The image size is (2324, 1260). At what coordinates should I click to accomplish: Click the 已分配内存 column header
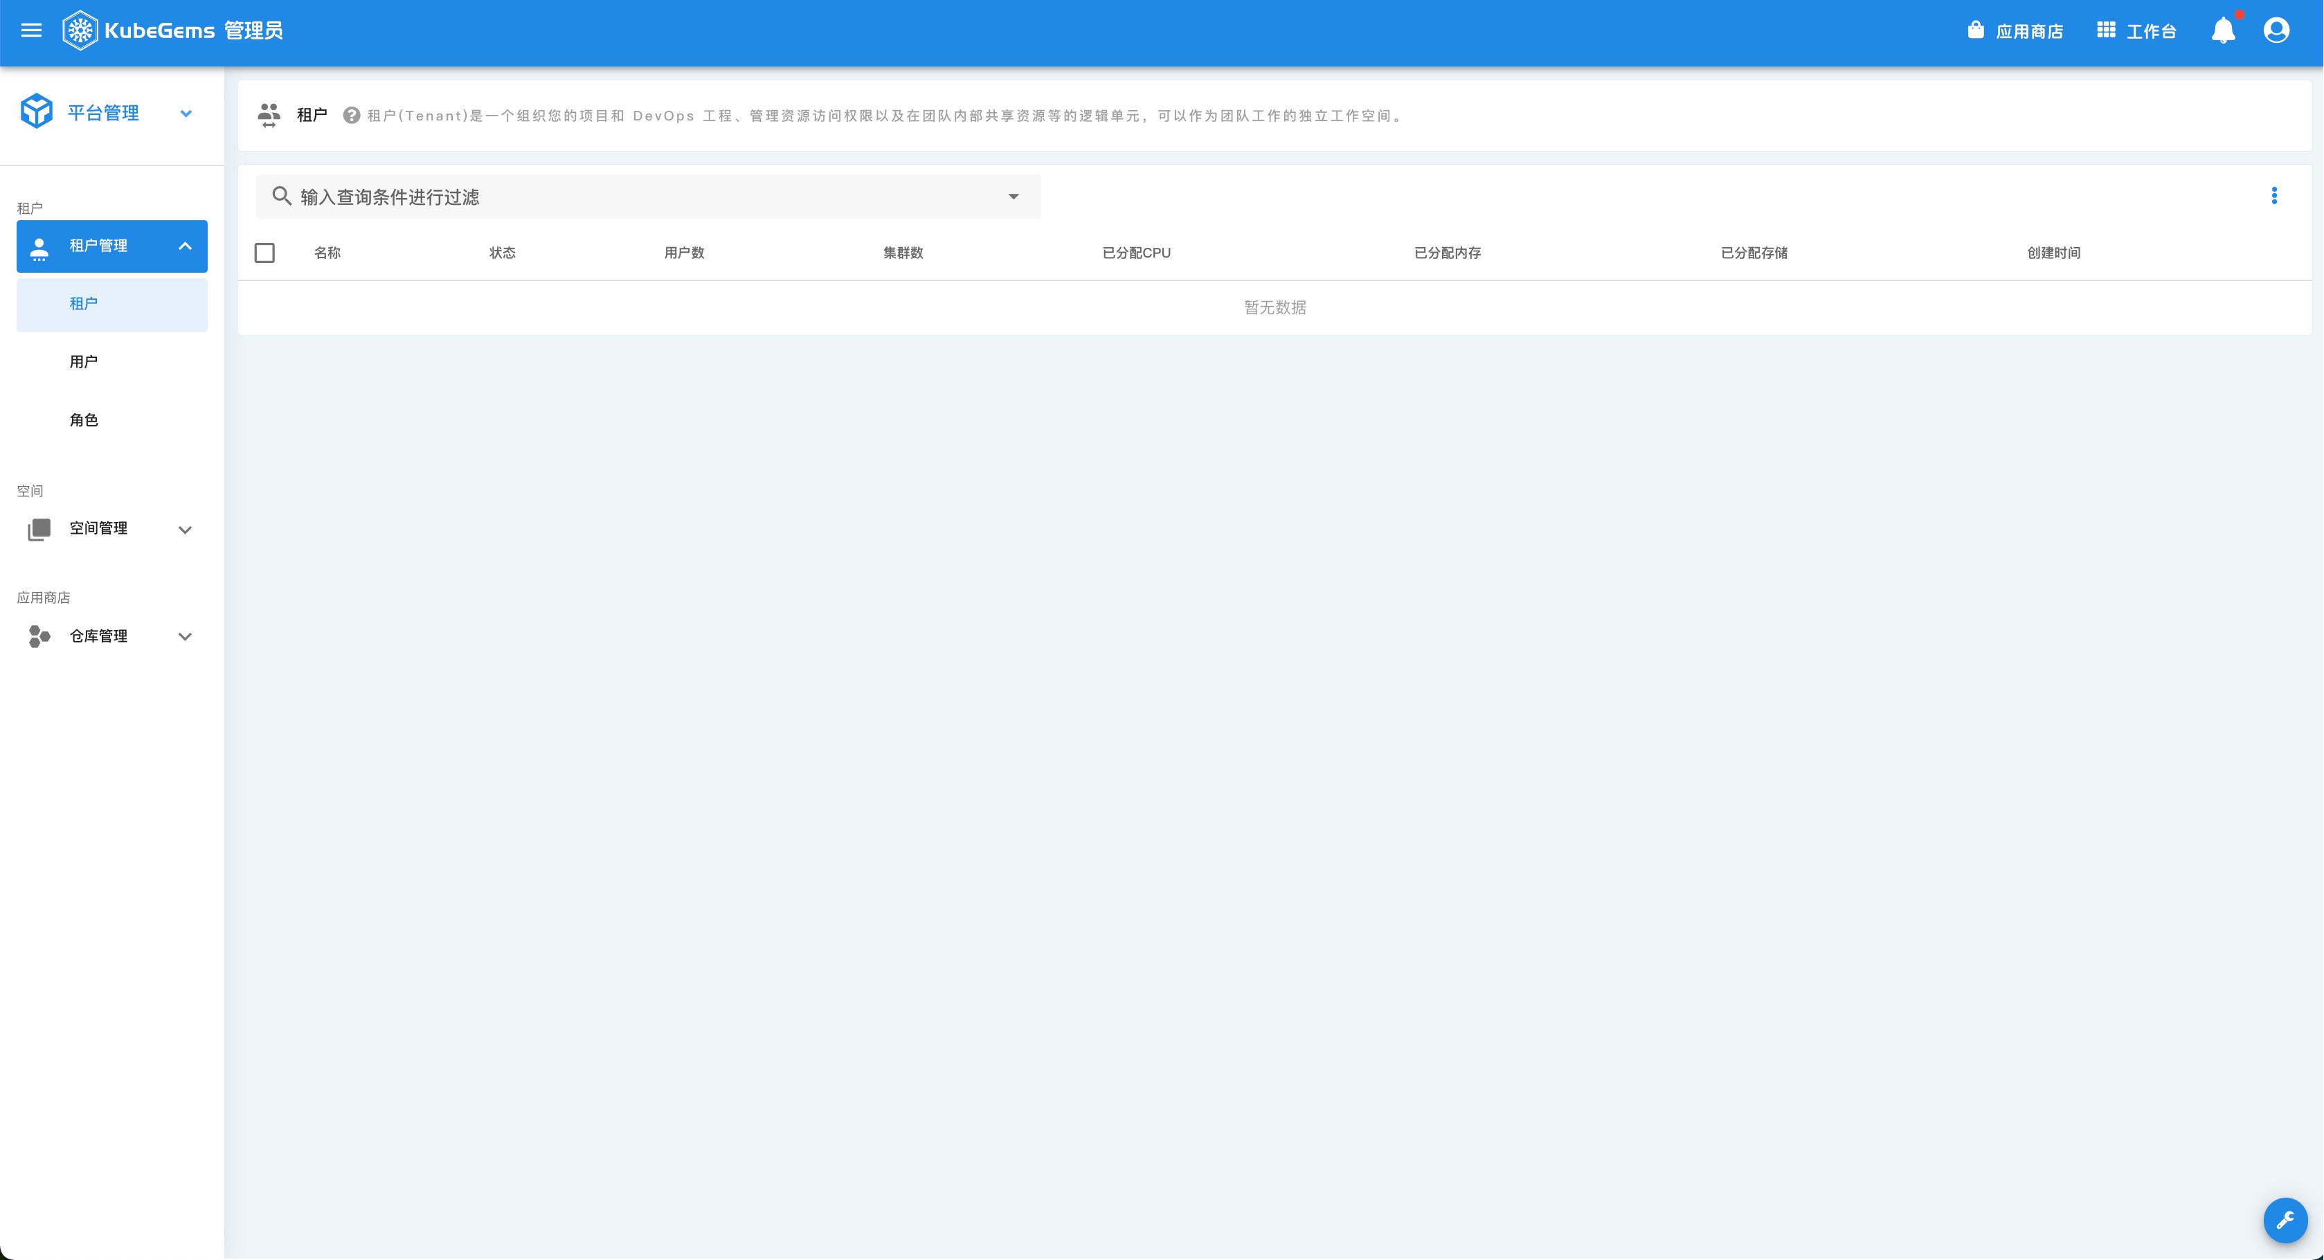1448,253
